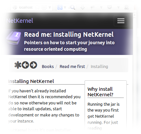Open the Books breadcrumb link
141x134 pixels.
coord(48,66)
